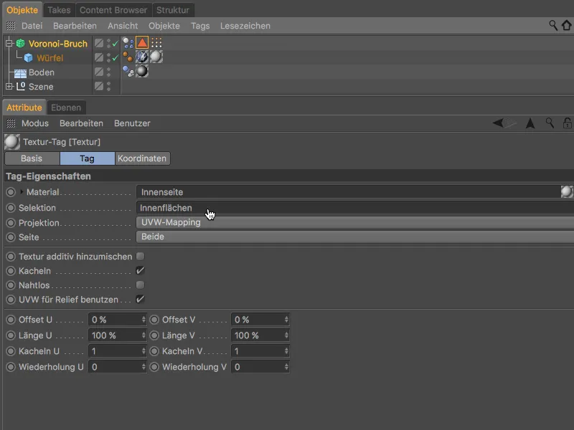The width and height of the screenshot is (574, 430).
Task: Click the Voronoi-Bruch object icon
Action: 21,44
